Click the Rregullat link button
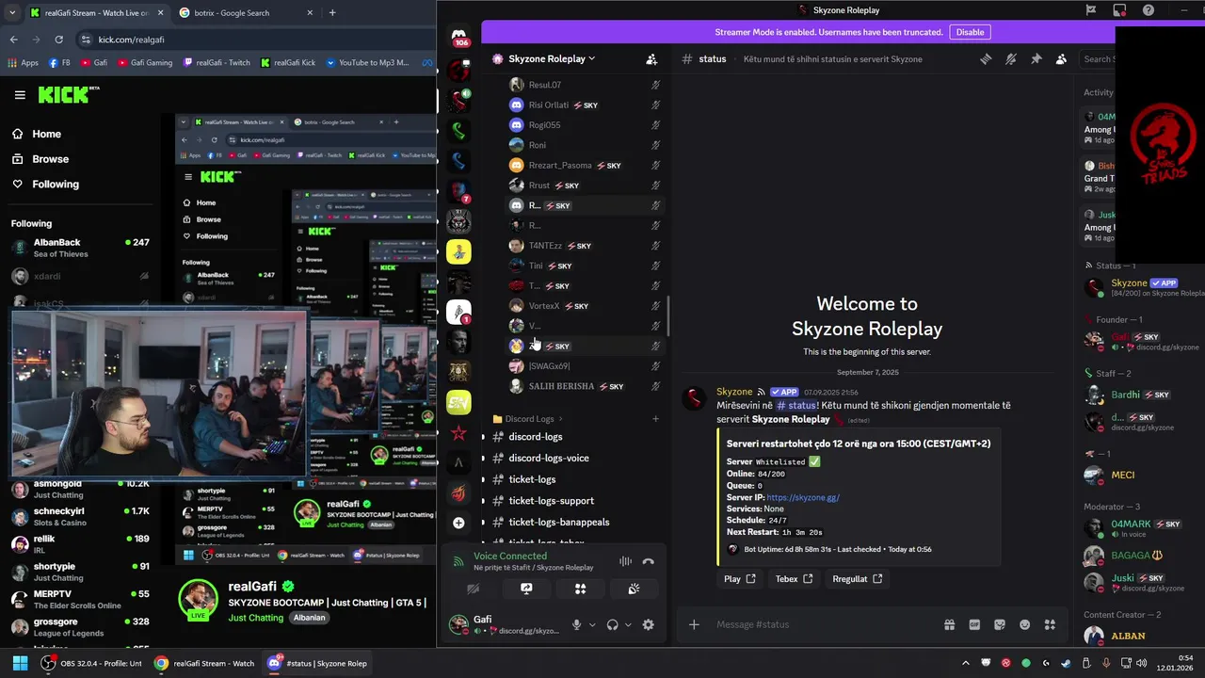Viewport: 1205px width, 678px height. (858, 579)
